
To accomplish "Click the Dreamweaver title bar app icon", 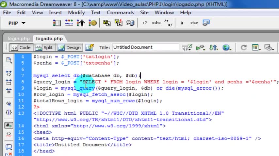I will coord(4,4).
